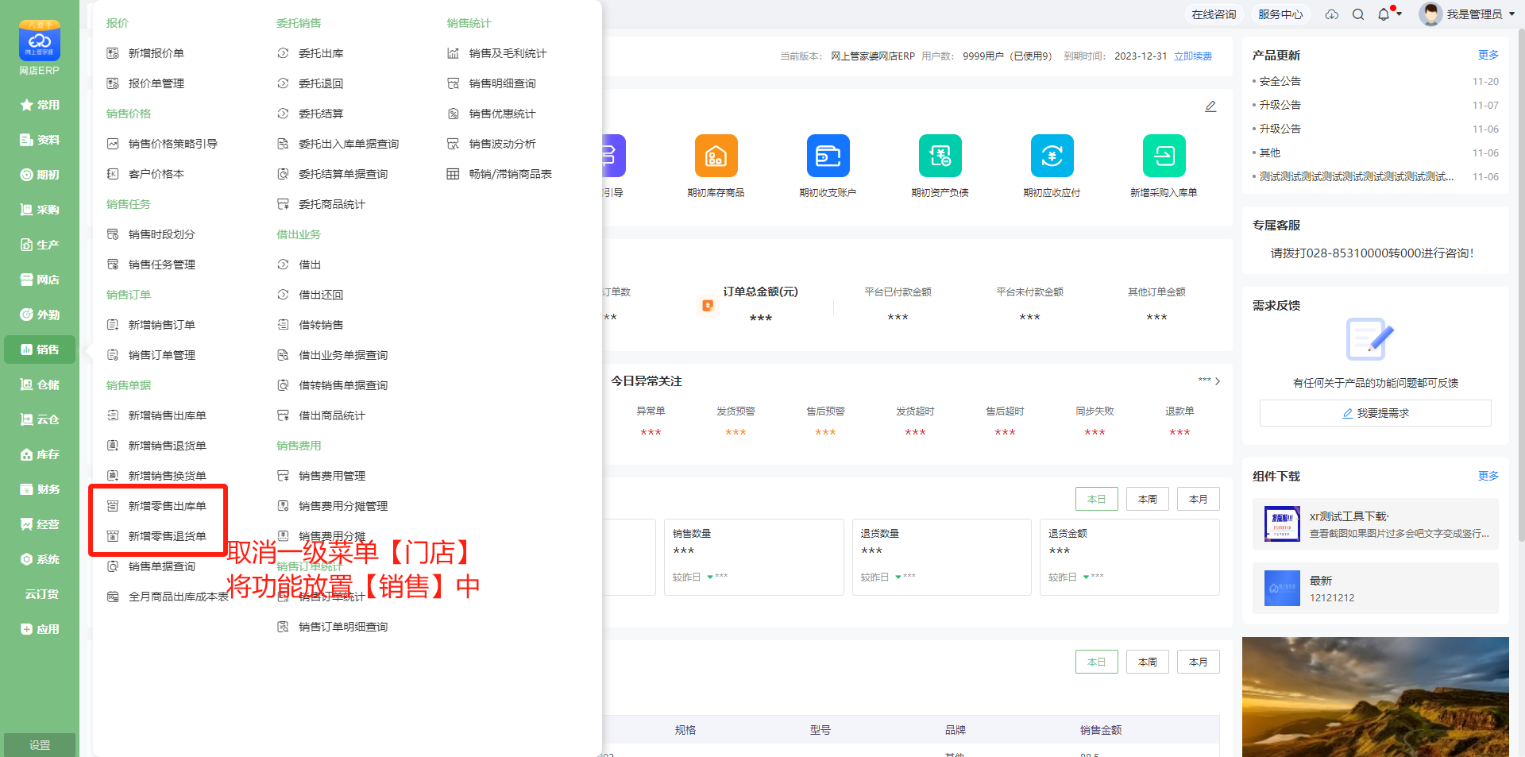Open 外勤 in the left sidebar

40,315
